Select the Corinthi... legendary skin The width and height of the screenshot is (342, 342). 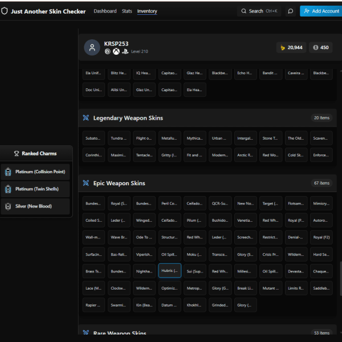(93, 155)
